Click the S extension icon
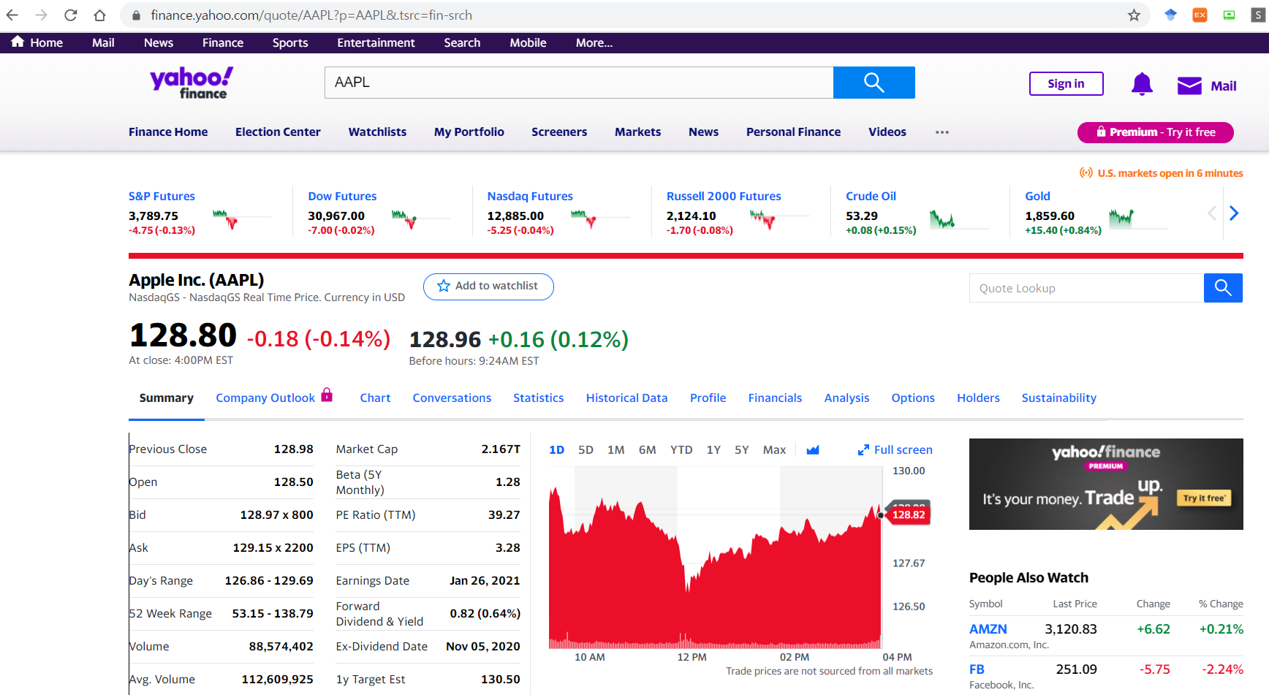The height and width of the screenshot is (695, 1269). tap(1258, 15)
